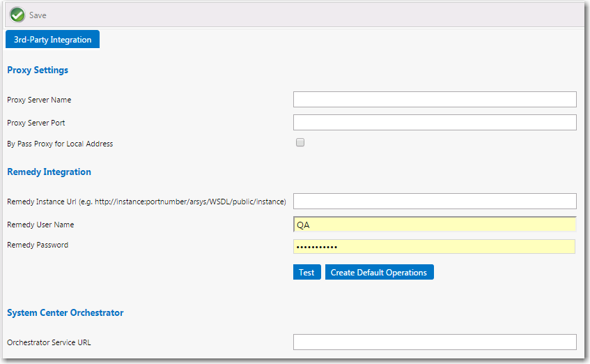The image size is (590, 364).
Task: Click the Save text in the toolbar
Action: [38, 15]
